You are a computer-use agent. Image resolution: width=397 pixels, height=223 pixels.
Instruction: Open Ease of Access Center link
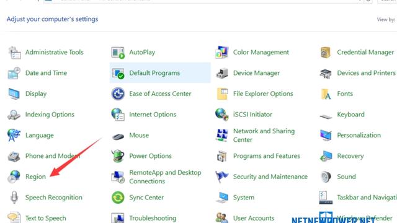point(160,94)
